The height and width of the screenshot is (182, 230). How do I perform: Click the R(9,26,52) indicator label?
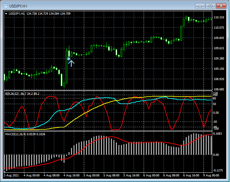[x=12, y=93]
